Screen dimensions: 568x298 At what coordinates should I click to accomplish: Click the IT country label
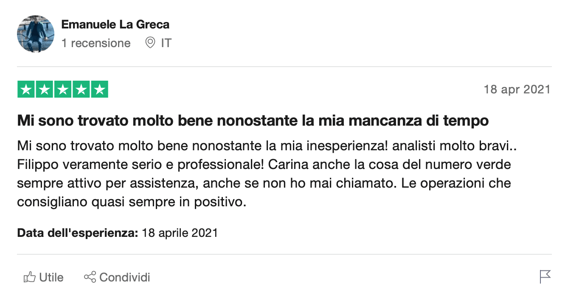pyautogui.click(x=166, y=43)
